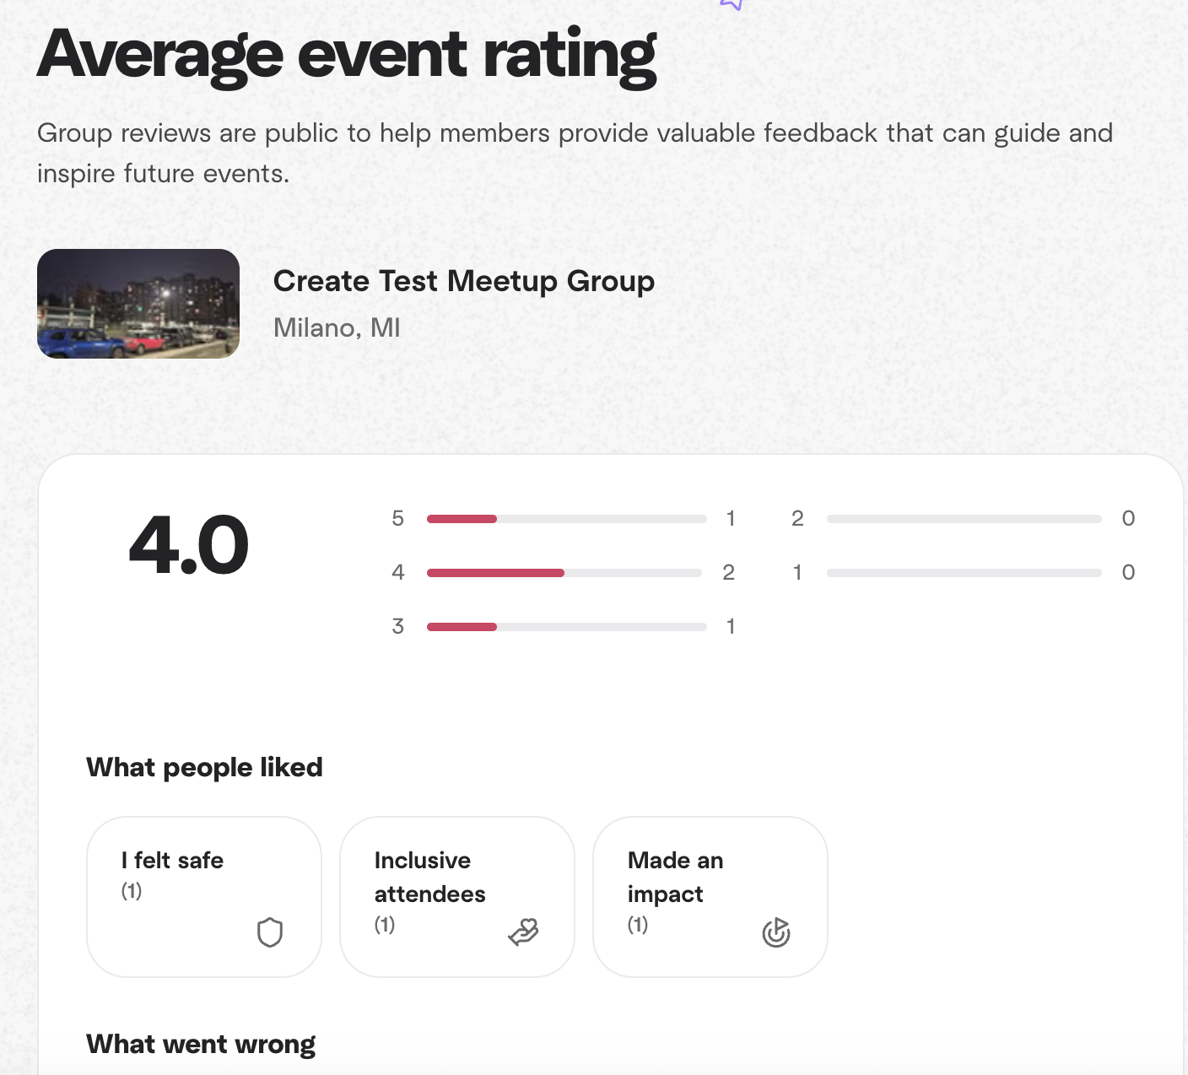This screenshot has width=1188, height=1075.
Task: Click the "Made an impact" label
Action: (675, 878)
